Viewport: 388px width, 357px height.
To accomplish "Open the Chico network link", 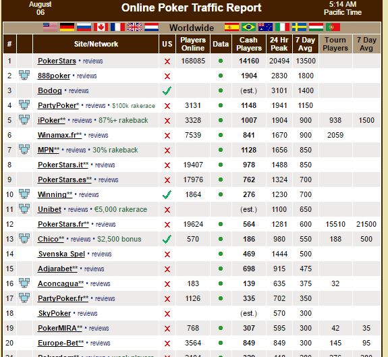I will coord(51,239).
